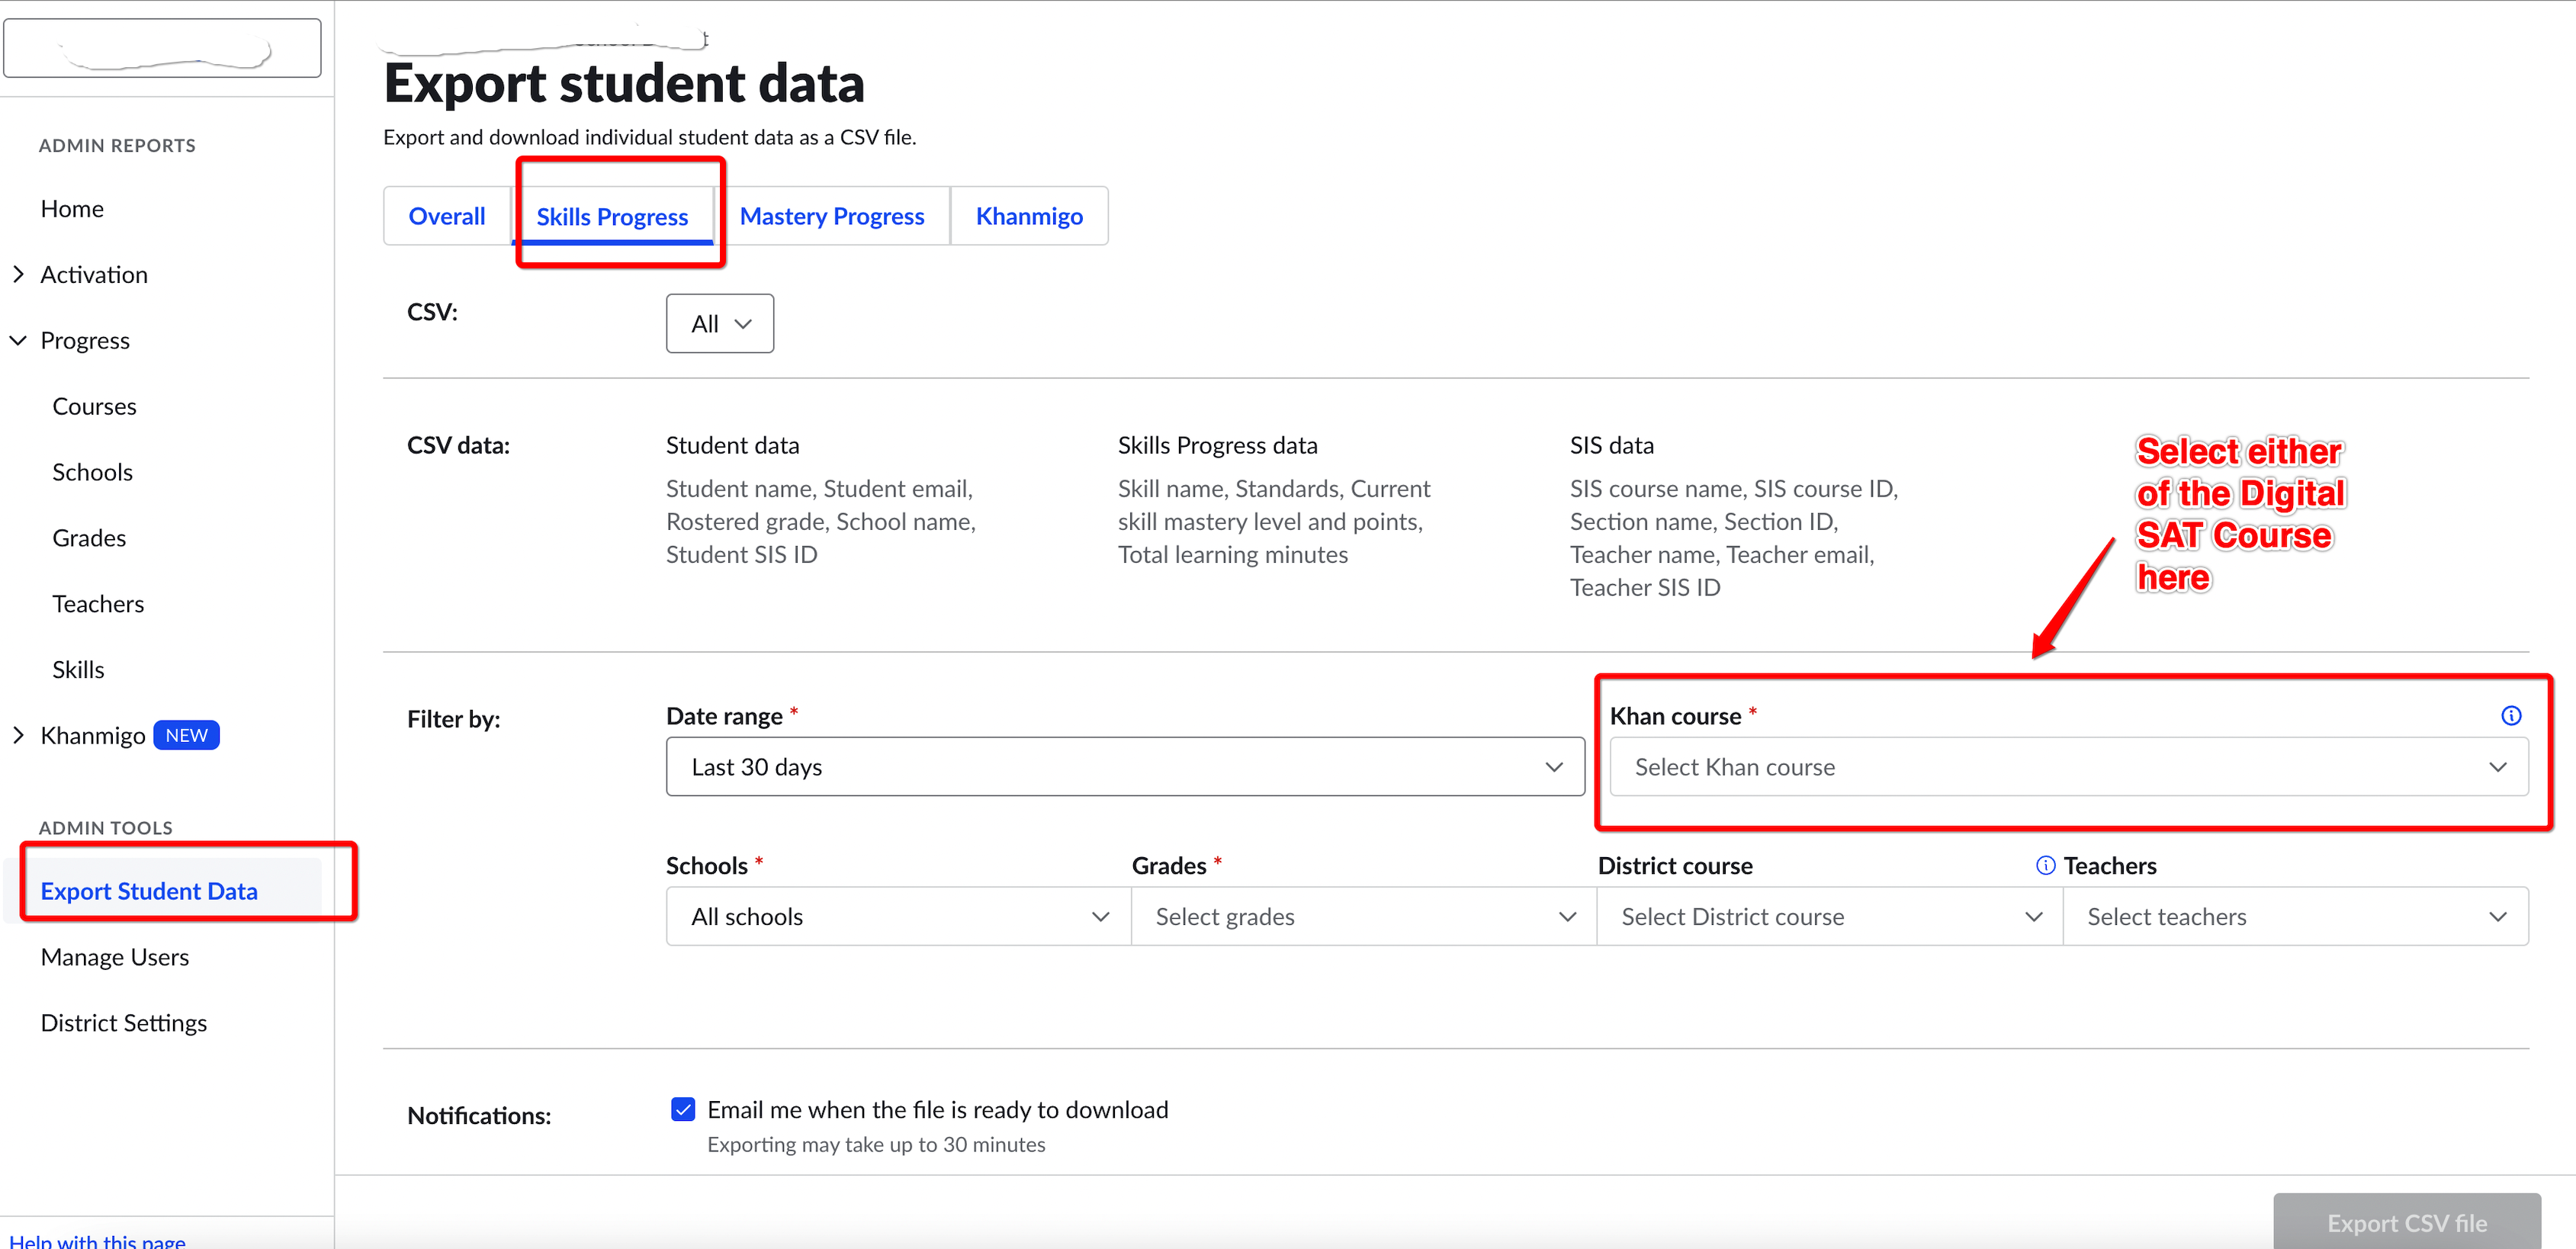Open the Select teachers dropdown

click(2296, 916)
